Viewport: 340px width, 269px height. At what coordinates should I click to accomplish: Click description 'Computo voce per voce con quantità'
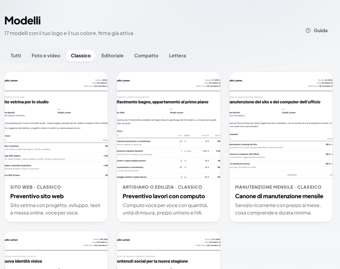165,209
